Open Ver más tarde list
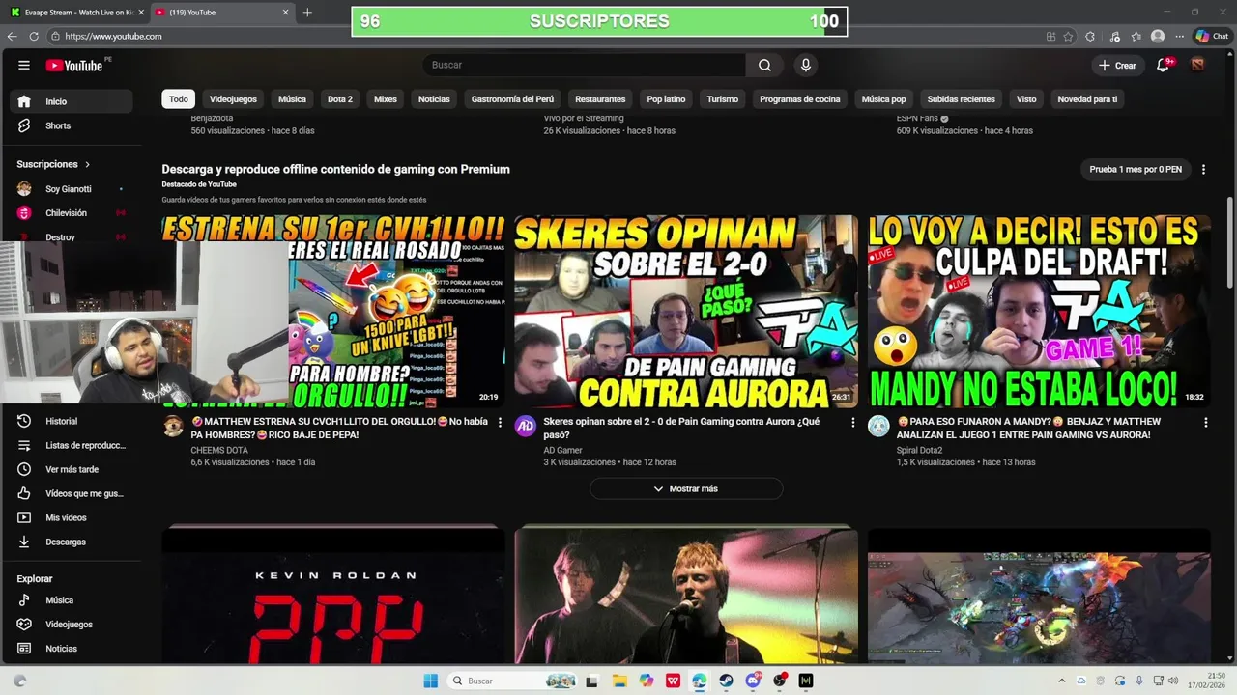 tap(70, 469)
